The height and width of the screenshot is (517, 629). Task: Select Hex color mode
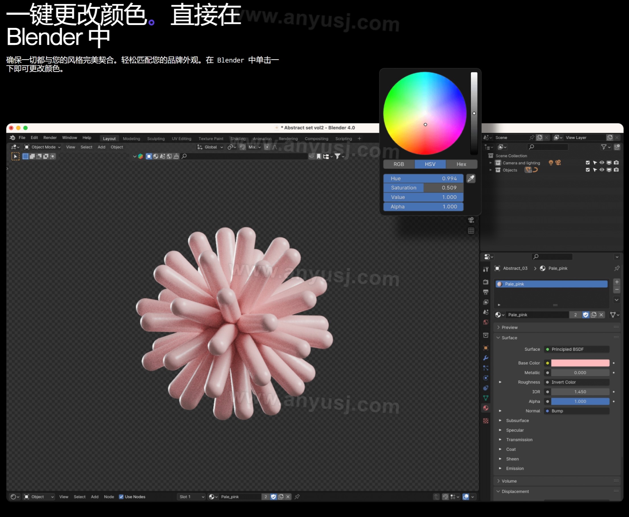461,164
